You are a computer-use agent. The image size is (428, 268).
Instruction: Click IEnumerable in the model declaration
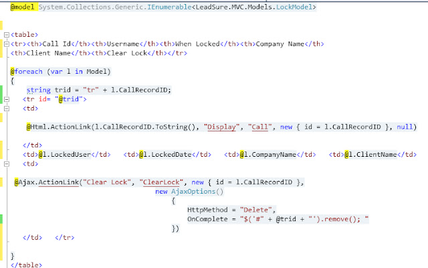(x=169, y=7)
